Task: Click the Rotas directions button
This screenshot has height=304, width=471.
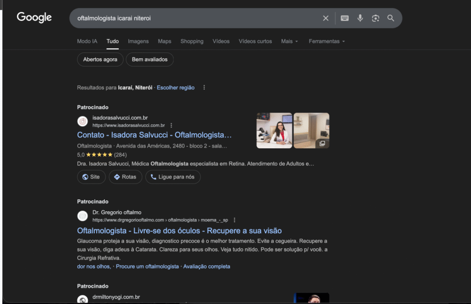Action: coord(125,177)
